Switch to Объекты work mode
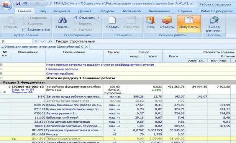 coord(167,23)
